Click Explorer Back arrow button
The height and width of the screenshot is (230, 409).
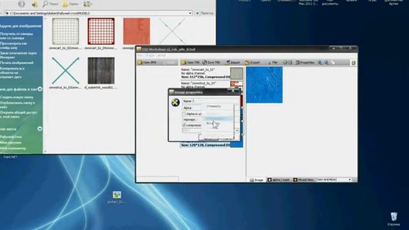21,4
